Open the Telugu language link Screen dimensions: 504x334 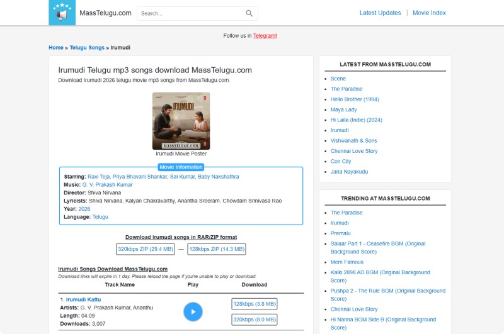[x=100, y=217]
